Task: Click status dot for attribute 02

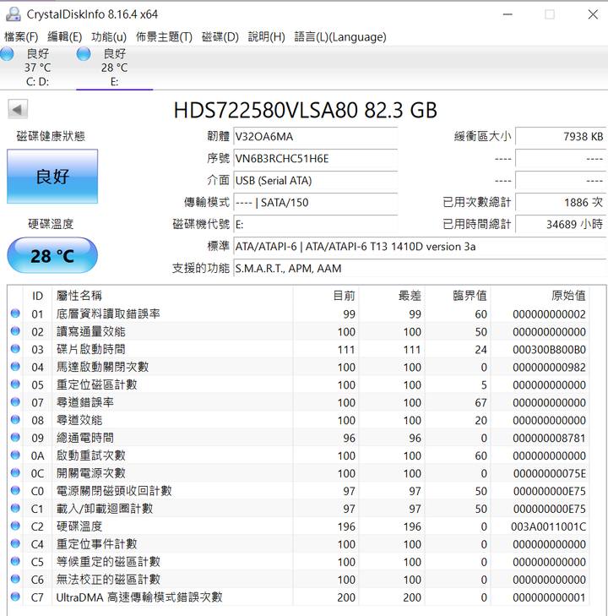Action: (x=15, y=331)
